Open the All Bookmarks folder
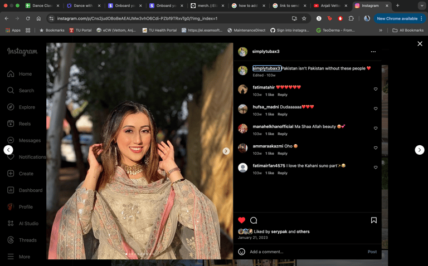Viewport: 428px width, 266px height. click(408, 30)
